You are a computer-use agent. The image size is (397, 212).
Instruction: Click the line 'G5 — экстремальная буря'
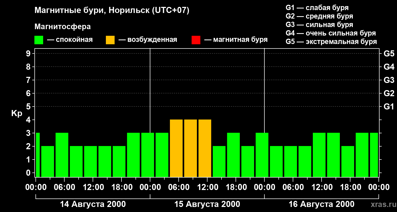[331, 42]
